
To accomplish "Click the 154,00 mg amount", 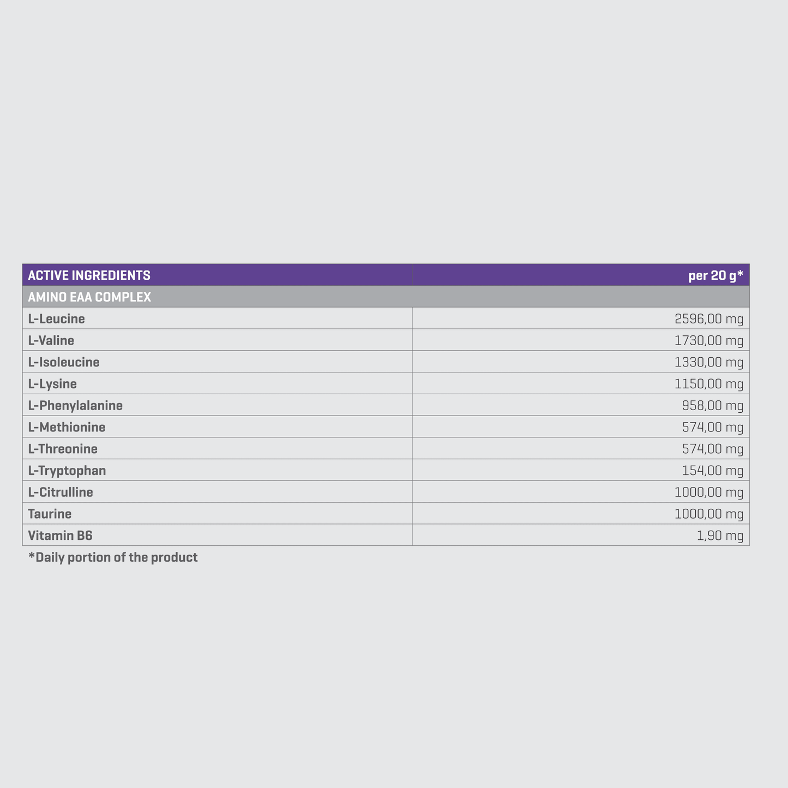I will click(x=713, y=471).
